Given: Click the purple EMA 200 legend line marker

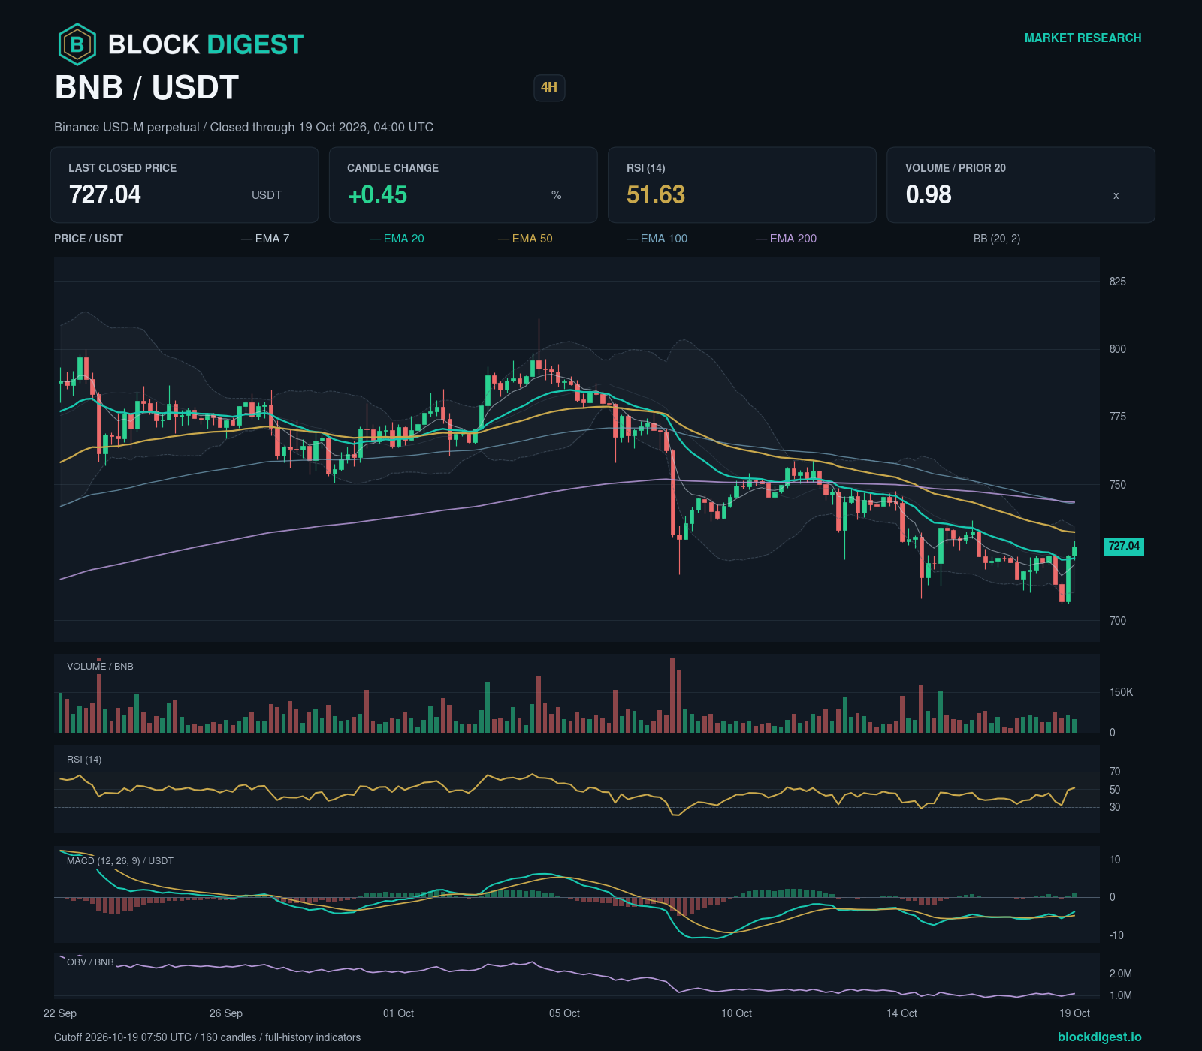Looking at the screenshot, I should pyautogui.click(x=761, y=239).
